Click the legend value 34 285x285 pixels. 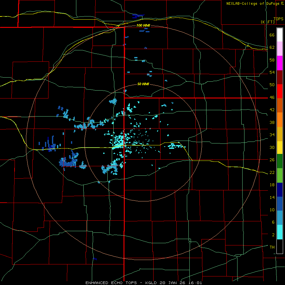pyautogui.click(x=272, y=135)
